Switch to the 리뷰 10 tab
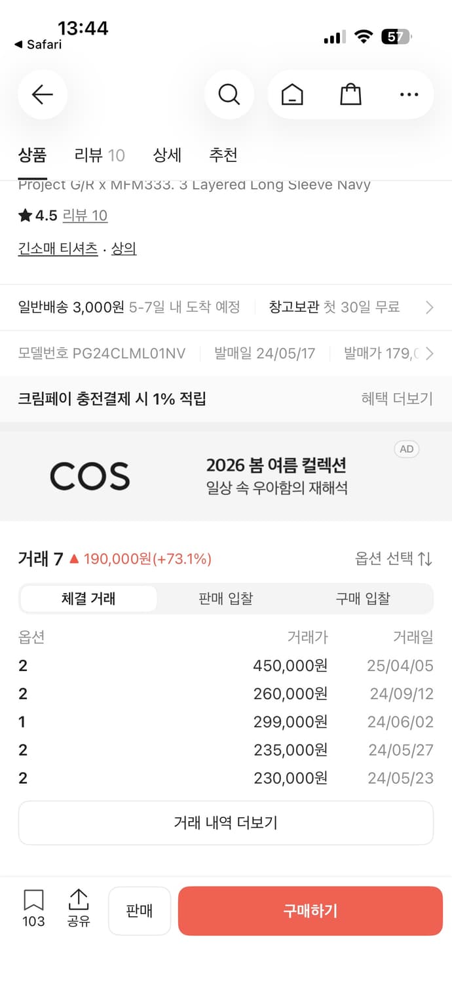Image resolution: width=452 pixels, height=983 pixels. tap(98, 155)
